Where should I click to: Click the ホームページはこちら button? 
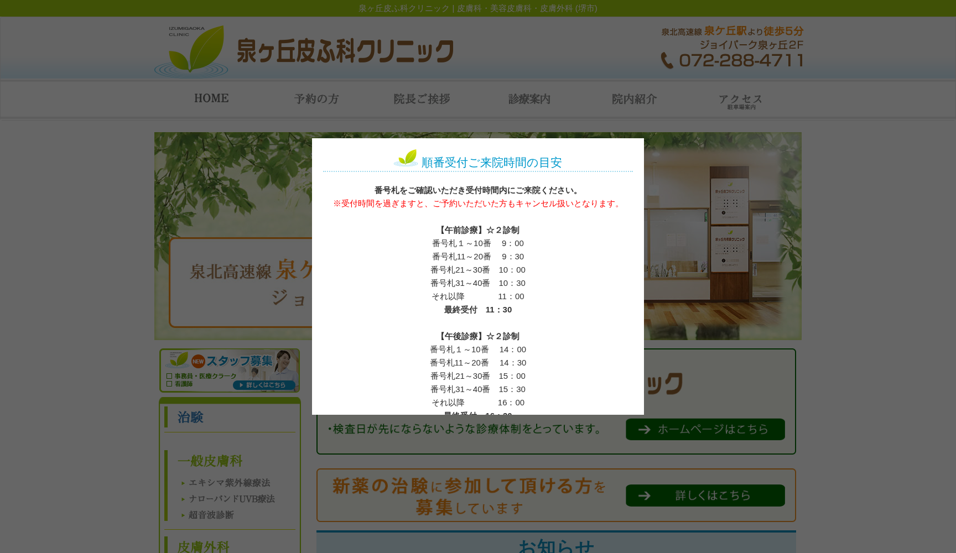(x=705, y=429)
